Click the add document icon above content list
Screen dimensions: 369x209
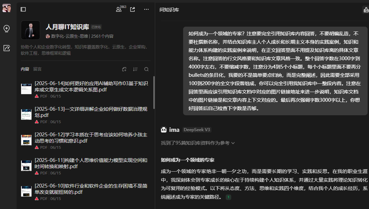pyautogui.click(x=124, y=69)
